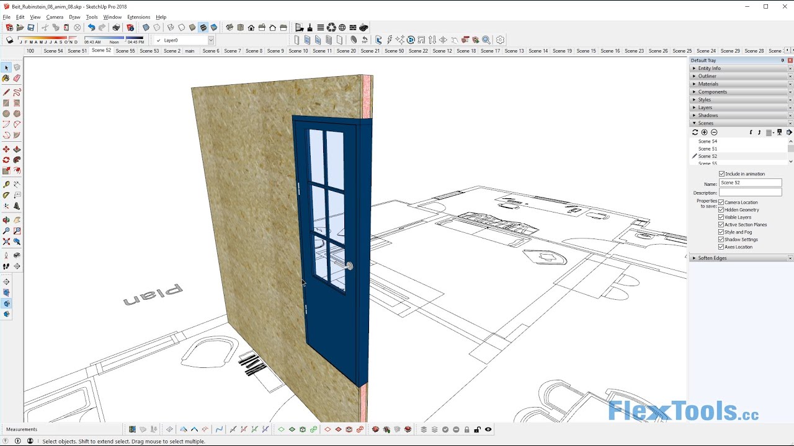Click the scene Description input field
The width and height of the screenshot is (794, 446).
click(750, 193)
